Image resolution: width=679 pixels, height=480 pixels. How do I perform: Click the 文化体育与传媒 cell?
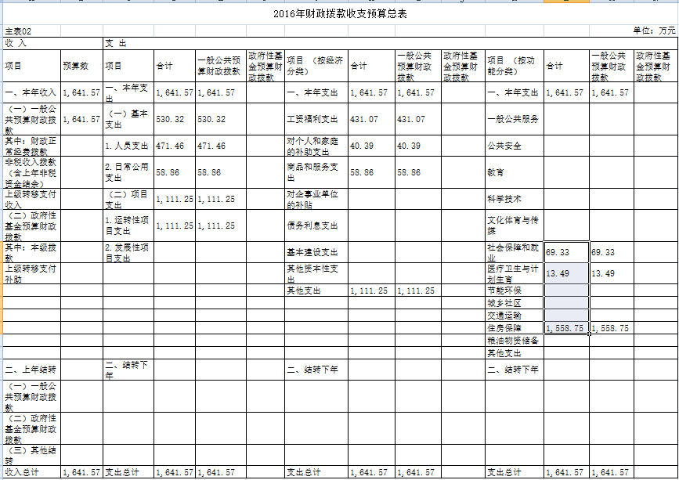(513, 226)
